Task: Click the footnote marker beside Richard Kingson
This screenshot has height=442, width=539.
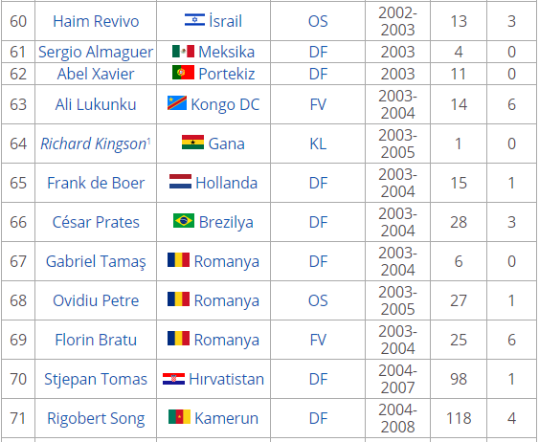Action: click(148, 140)
